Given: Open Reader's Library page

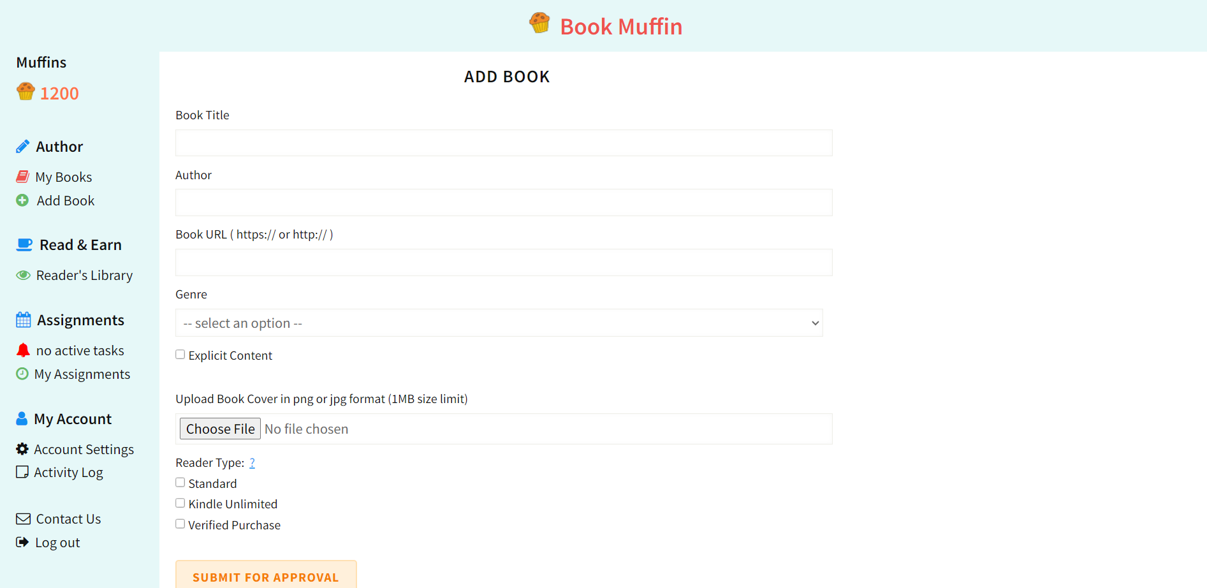Looking at the screenshot, I should [84, 276].
